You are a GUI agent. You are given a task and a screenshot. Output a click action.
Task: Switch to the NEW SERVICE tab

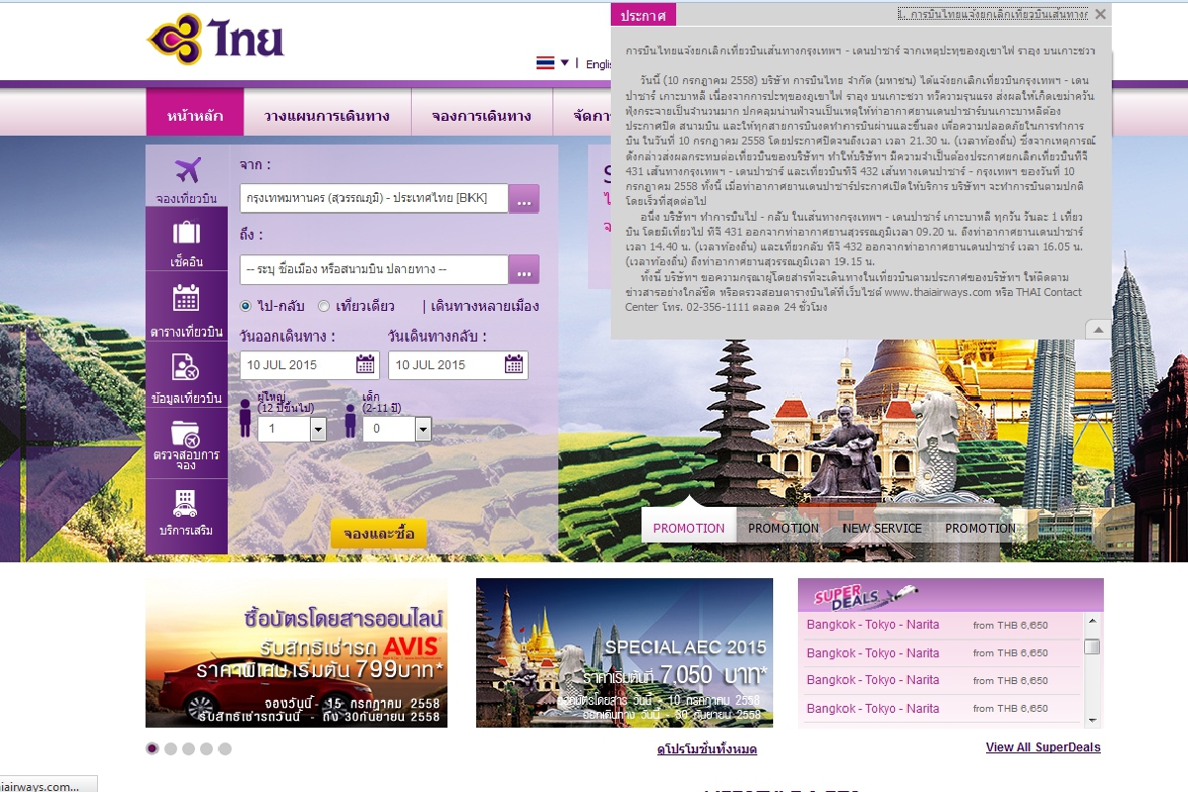(x=882, y=528)
